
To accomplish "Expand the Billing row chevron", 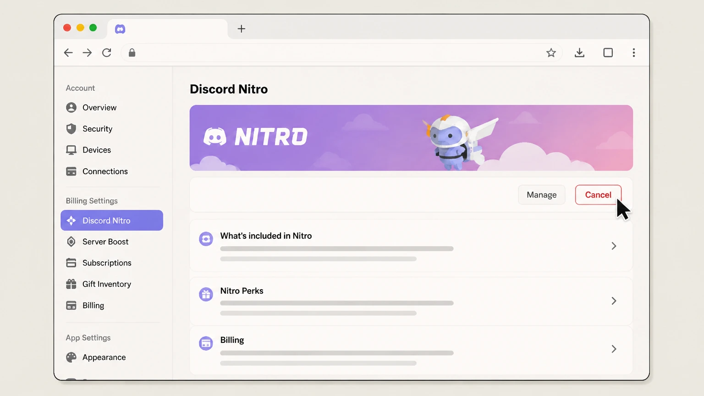I will [x=614, y=349].
